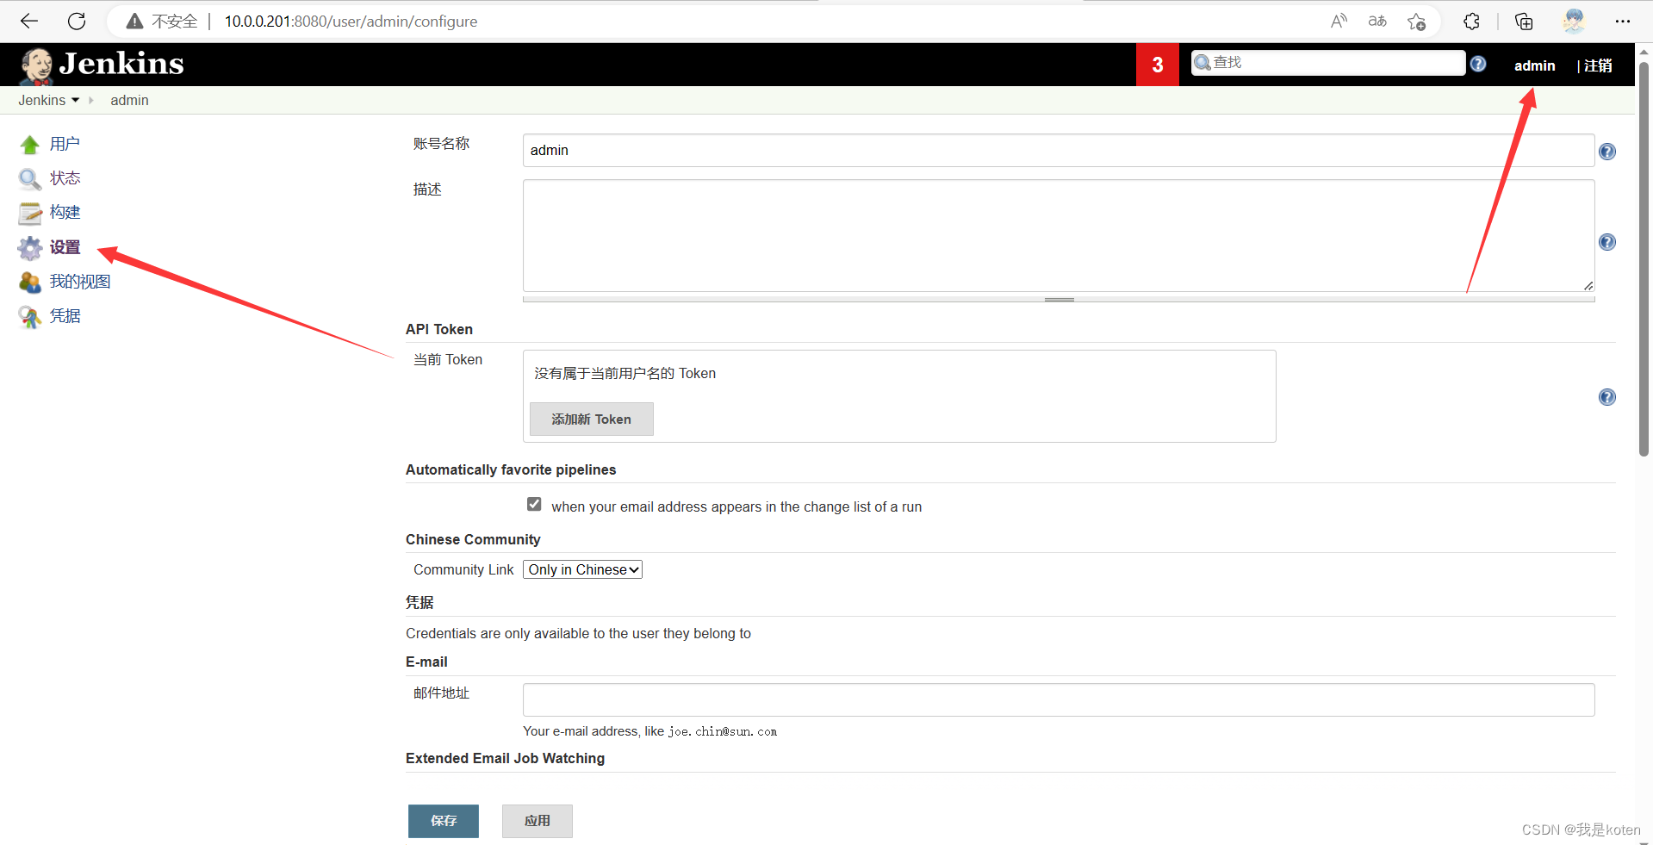Viewport: 1653px width, 845px height.
Task: Add this page to favorites star icon
Action: (1416, 22)
